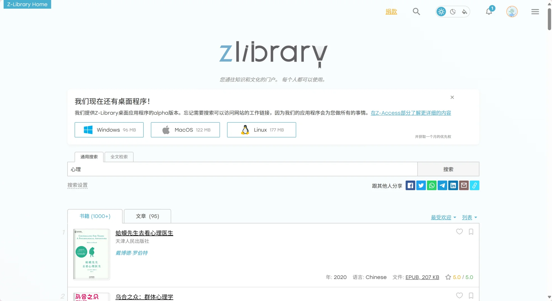The image size is (552, 301).
Task: Share via Twitter icon
Action: click(x=421, y=185)
